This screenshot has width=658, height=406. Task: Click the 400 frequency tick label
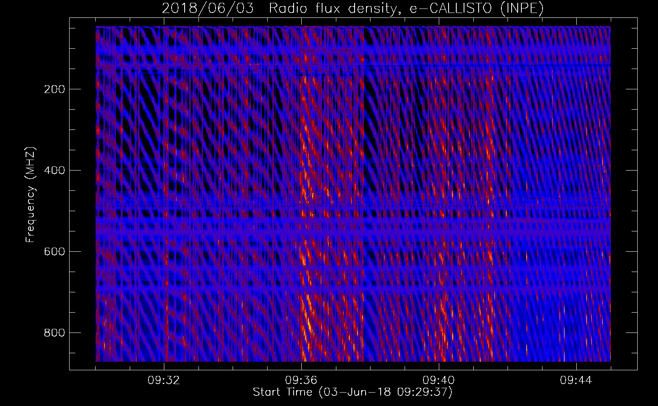tap(54, 171)
